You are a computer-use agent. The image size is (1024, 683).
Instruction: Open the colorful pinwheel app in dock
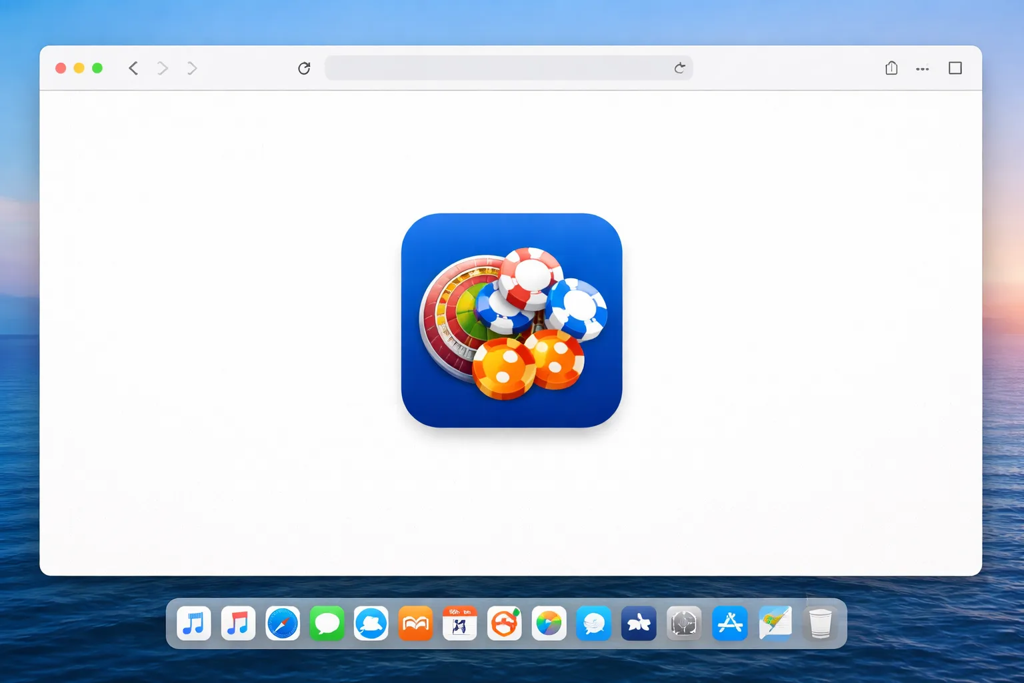pos(549,624)
